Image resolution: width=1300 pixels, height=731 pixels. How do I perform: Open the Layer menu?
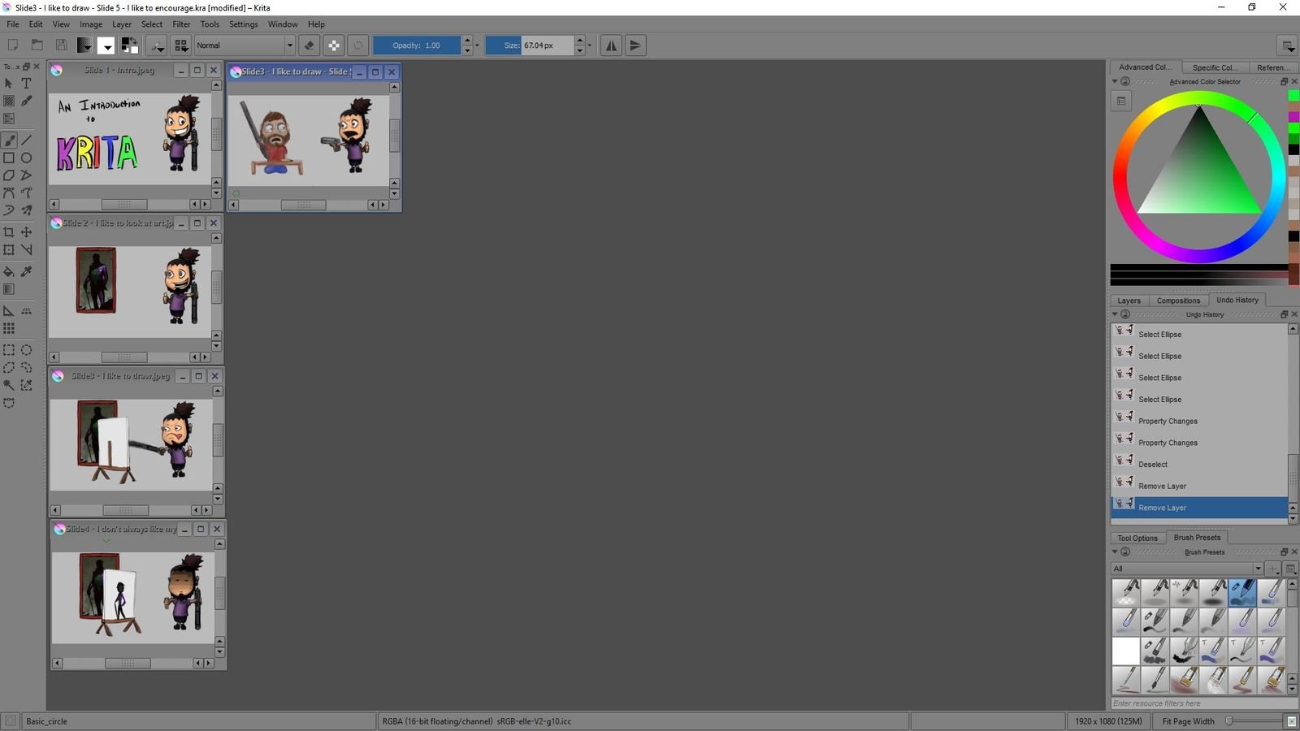pos(122,24)
